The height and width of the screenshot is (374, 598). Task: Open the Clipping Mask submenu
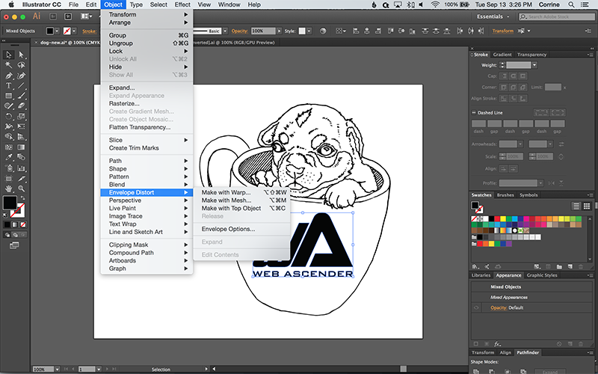pyautogui.click(x=147, y=245)
